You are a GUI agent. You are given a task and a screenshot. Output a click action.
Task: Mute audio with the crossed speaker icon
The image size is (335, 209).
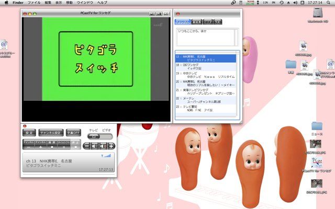[x=103, y=146]
